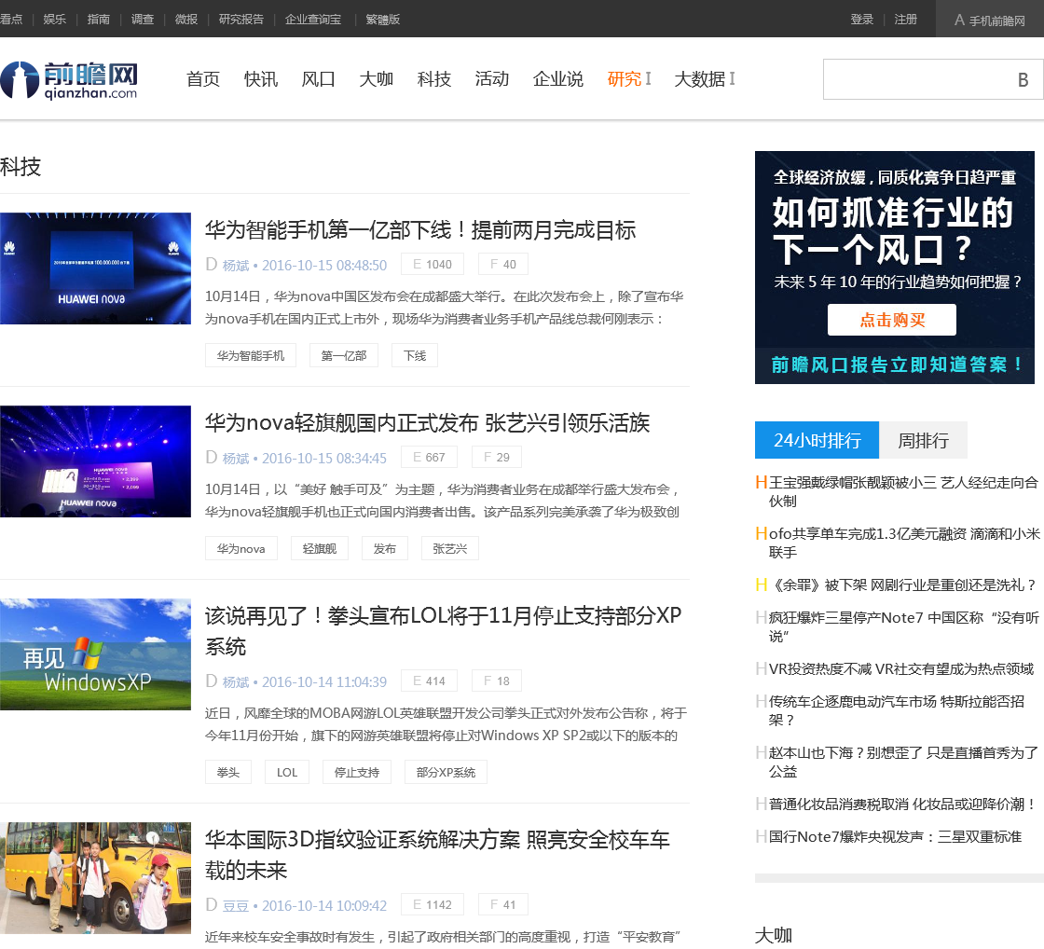Open ranking item VR投资热度不减
The width and height of the screenshot is (1044, 949).
click(x=901, y=670)
